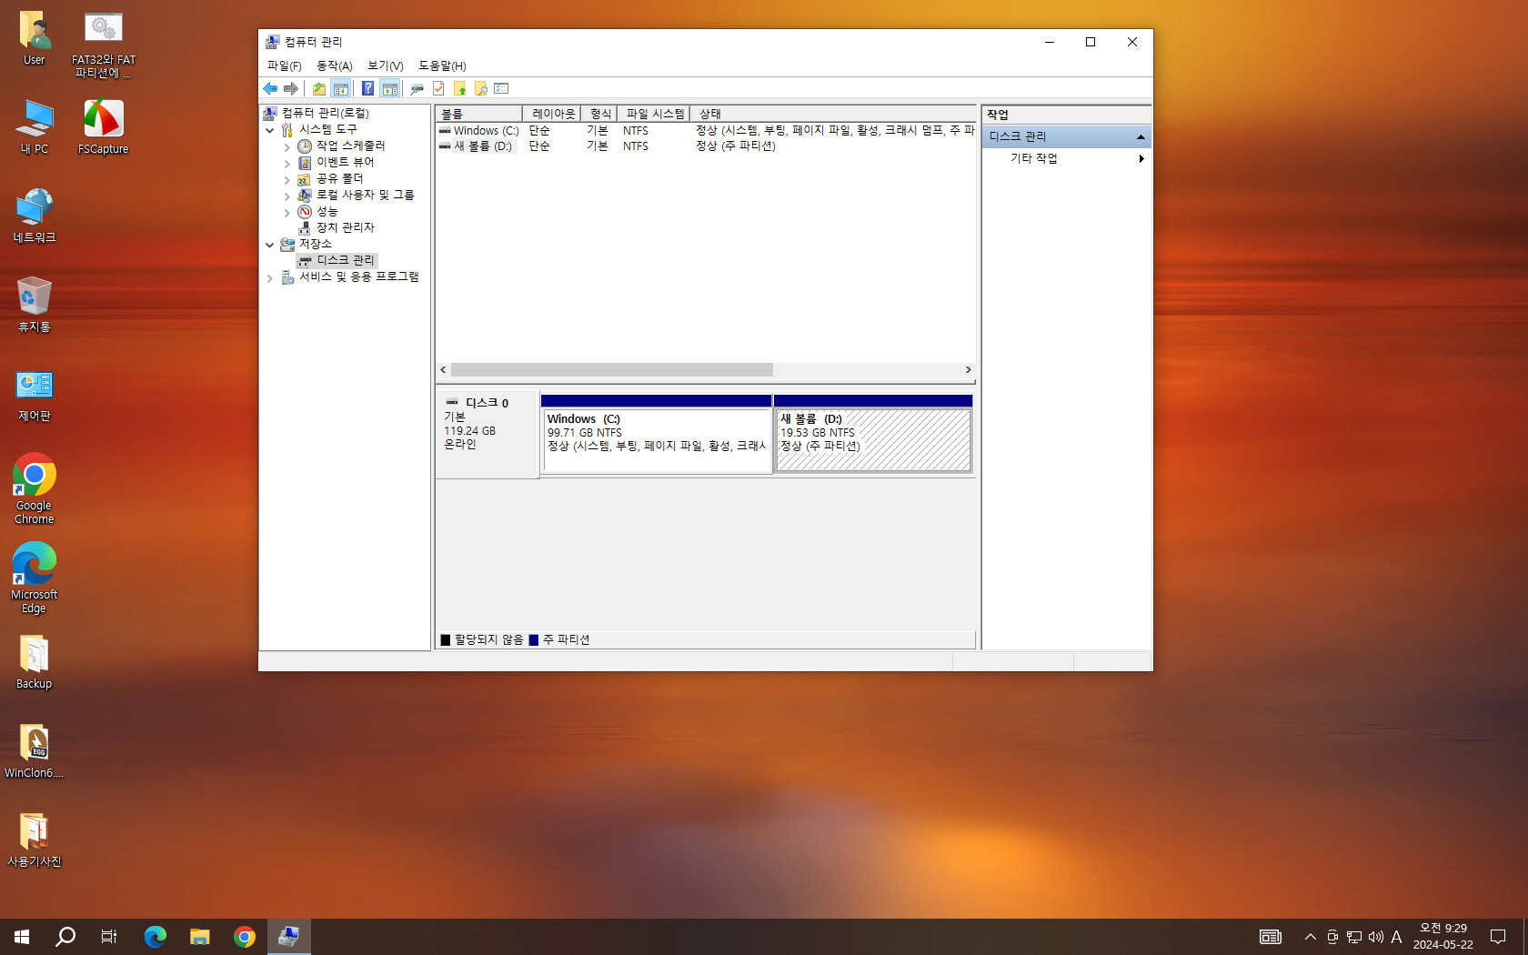Toggle Show/Hide Action Pane toolbar icon
Image resolution: width=1528 pixels, height=955 pixels.
(389, 88)
